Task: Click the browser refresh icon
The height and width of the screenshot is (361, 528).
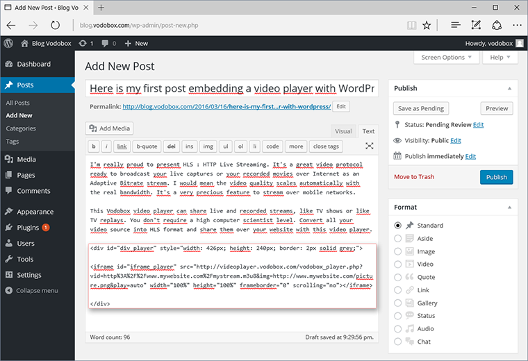Action: tap(55, 25)
